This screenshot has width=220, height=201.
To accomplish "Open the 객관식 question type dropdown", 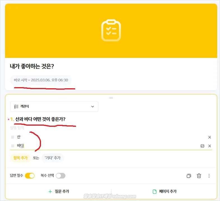I will (54, 107).
